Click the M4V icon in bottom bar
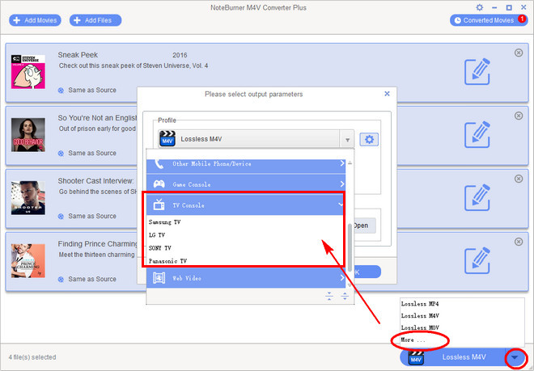This screenshot has width=534, height=371. tap(416, 358)
